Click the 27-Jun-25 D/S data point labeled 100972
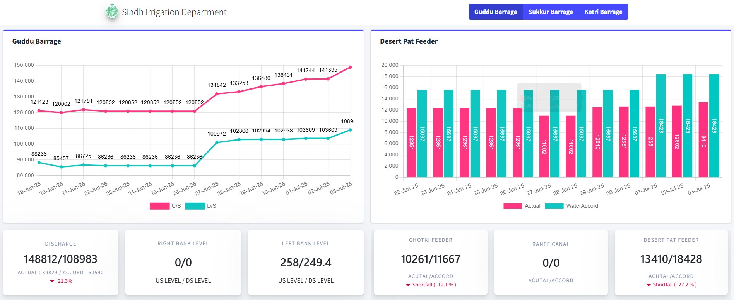This screenshot has height=300, width=734. pyautogui.click(x=217, y=142)
